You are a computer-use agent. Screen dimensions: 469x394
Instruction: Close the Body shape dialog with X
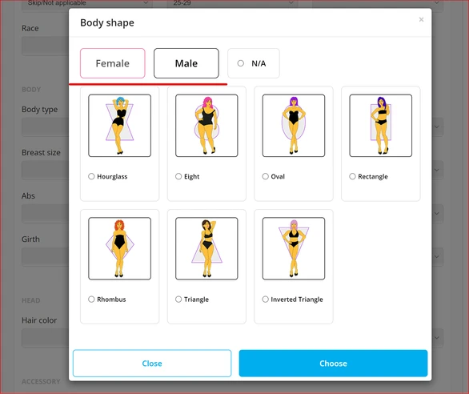click(421, 19)
